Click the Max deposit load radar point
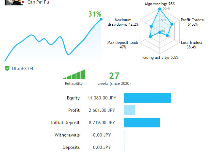Viewport: 209px width, 156px height. (x=150, y=37)
